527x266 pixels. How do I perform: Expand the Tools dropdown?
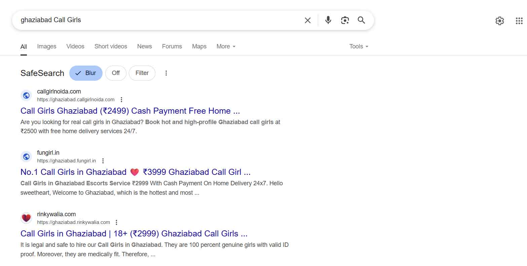tap(359, 46)
